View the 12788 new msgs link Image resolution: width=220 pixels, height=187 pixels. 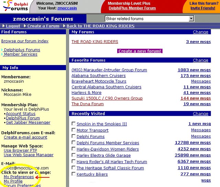tap(193, 143)
